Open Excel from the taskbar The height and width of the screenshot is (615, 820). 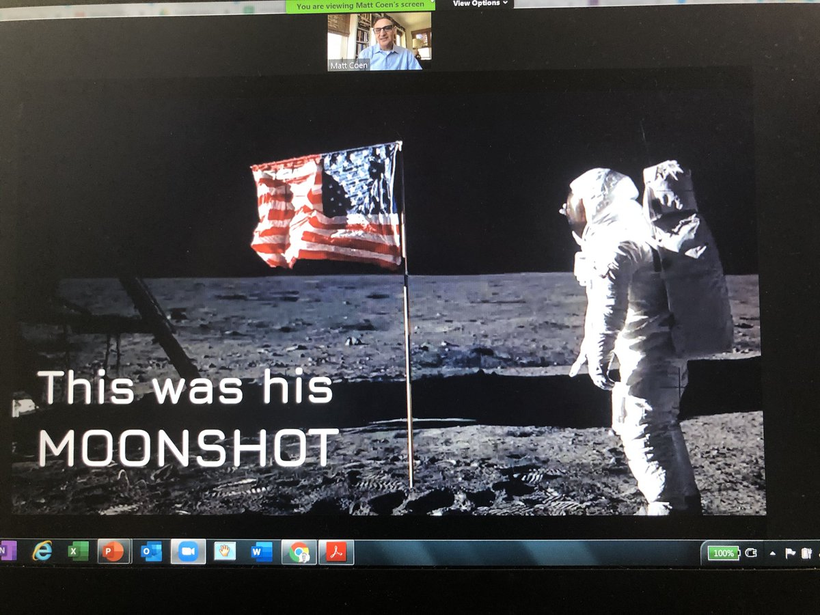pos(78,551)
